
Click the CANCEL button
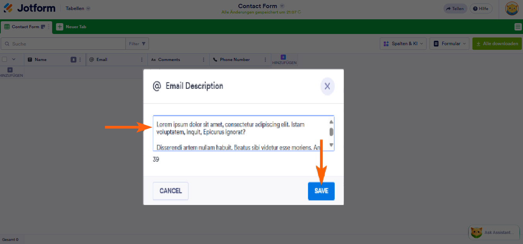[x=171, y=191]
